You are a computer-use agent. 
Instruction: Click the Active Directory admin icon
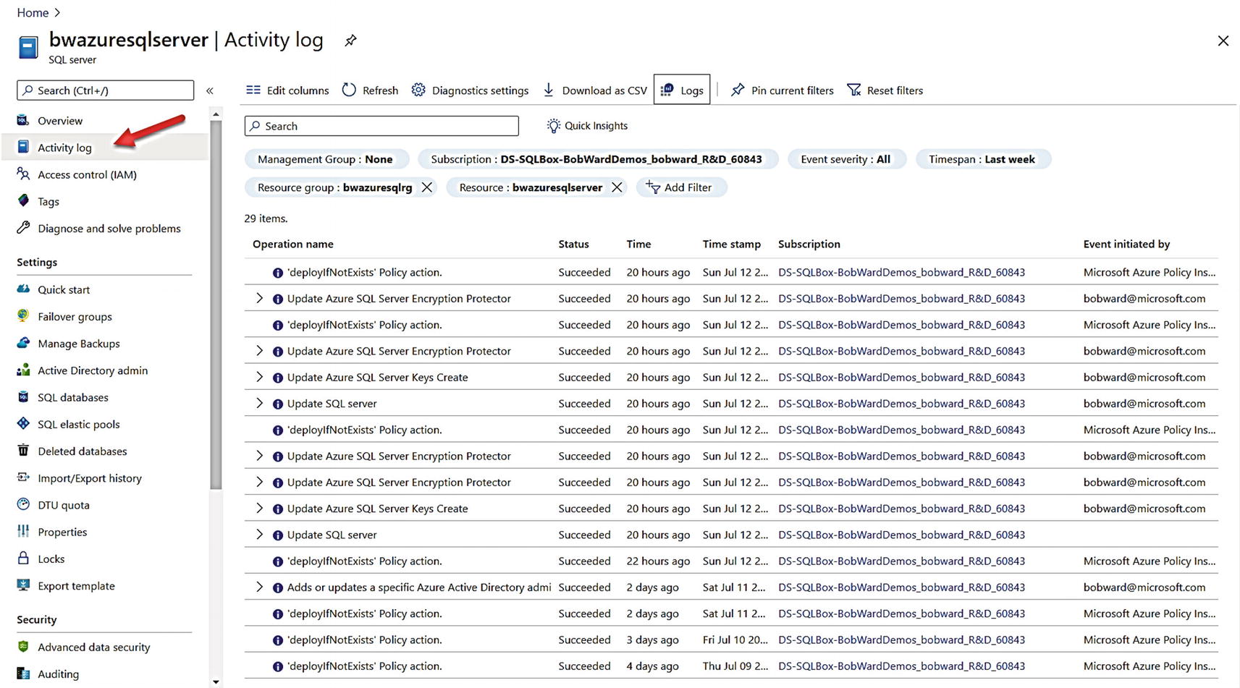(x=23, y=370)
